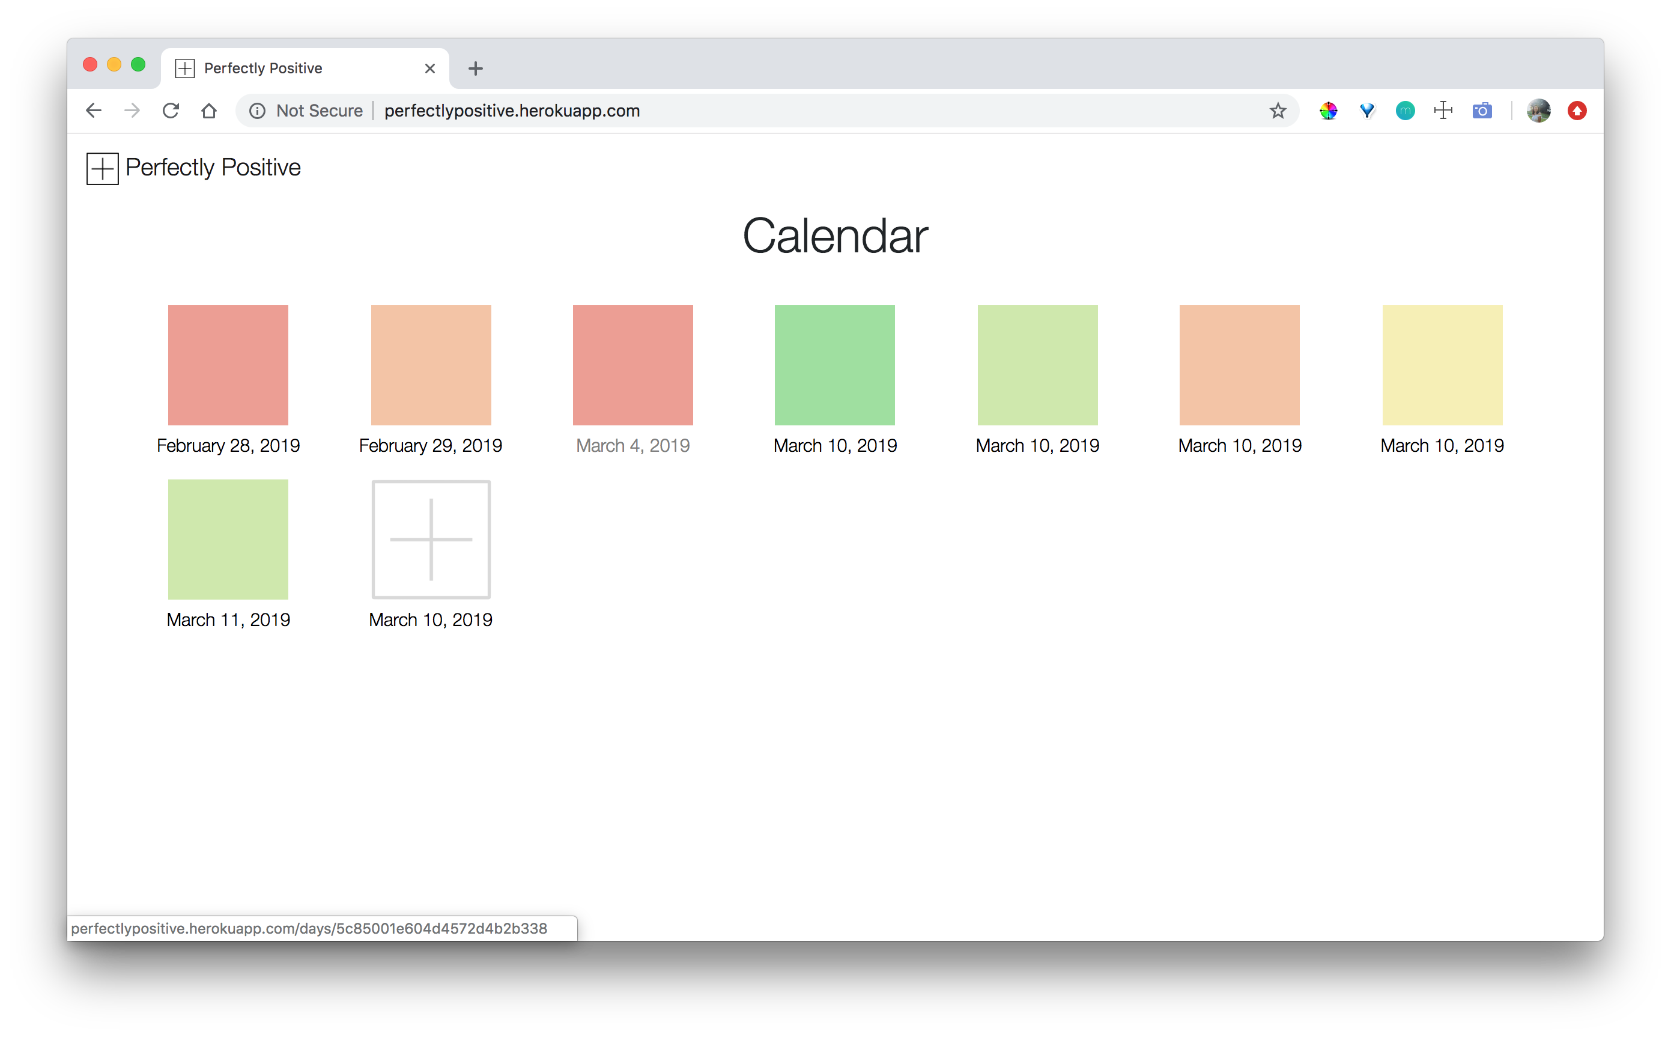This screenshot has height=1037, width=1671.
Task: Click the blue Y funnel extension icon
Action: (1366, 111)
